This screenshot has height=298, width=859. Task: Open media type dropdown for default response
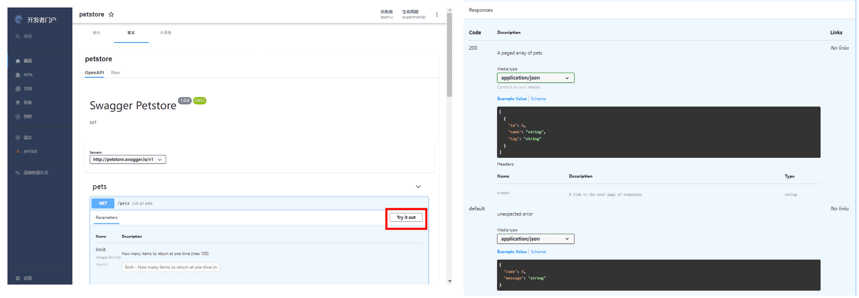point(536,239)
